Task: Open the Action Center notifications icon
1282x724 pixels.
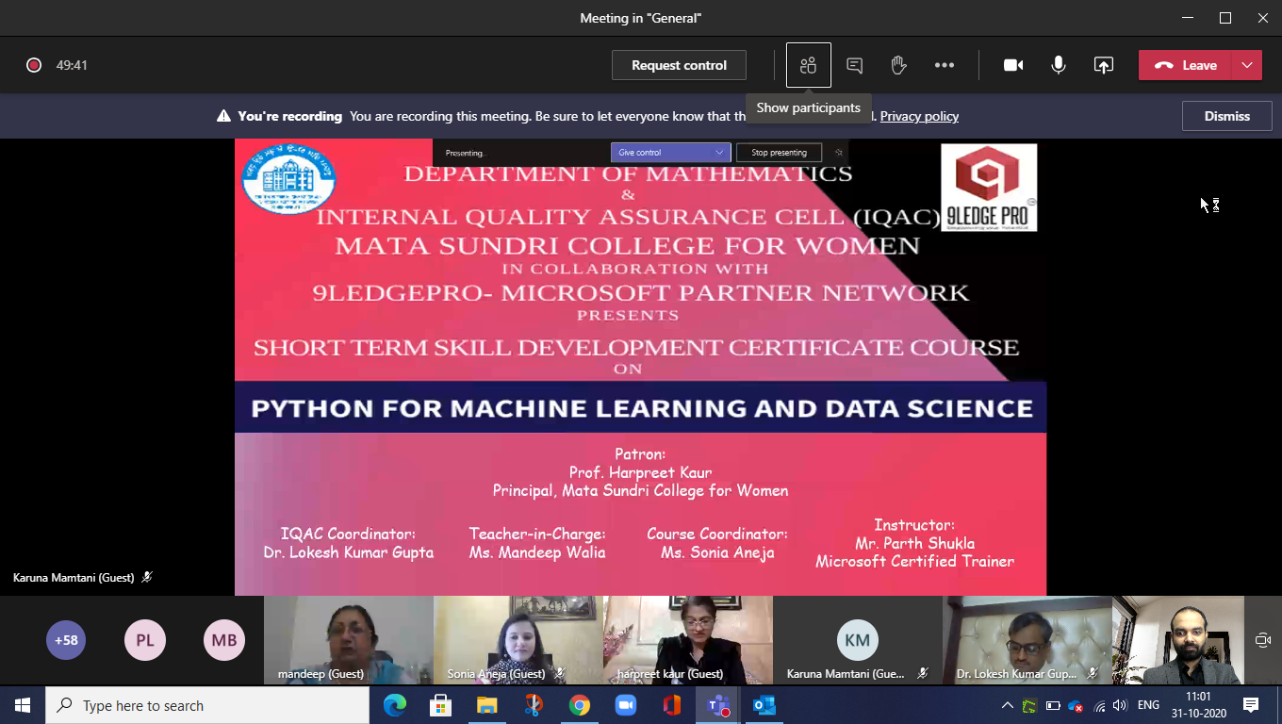Action: pos(1251,705)
